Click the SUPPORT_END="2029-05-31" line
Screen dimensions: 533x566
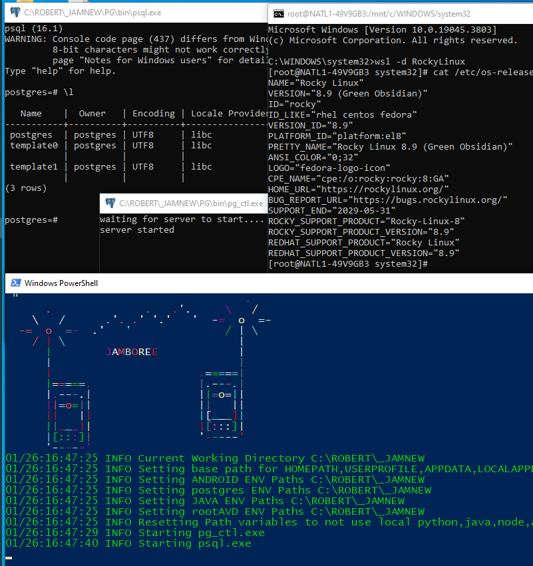[331, 210]
